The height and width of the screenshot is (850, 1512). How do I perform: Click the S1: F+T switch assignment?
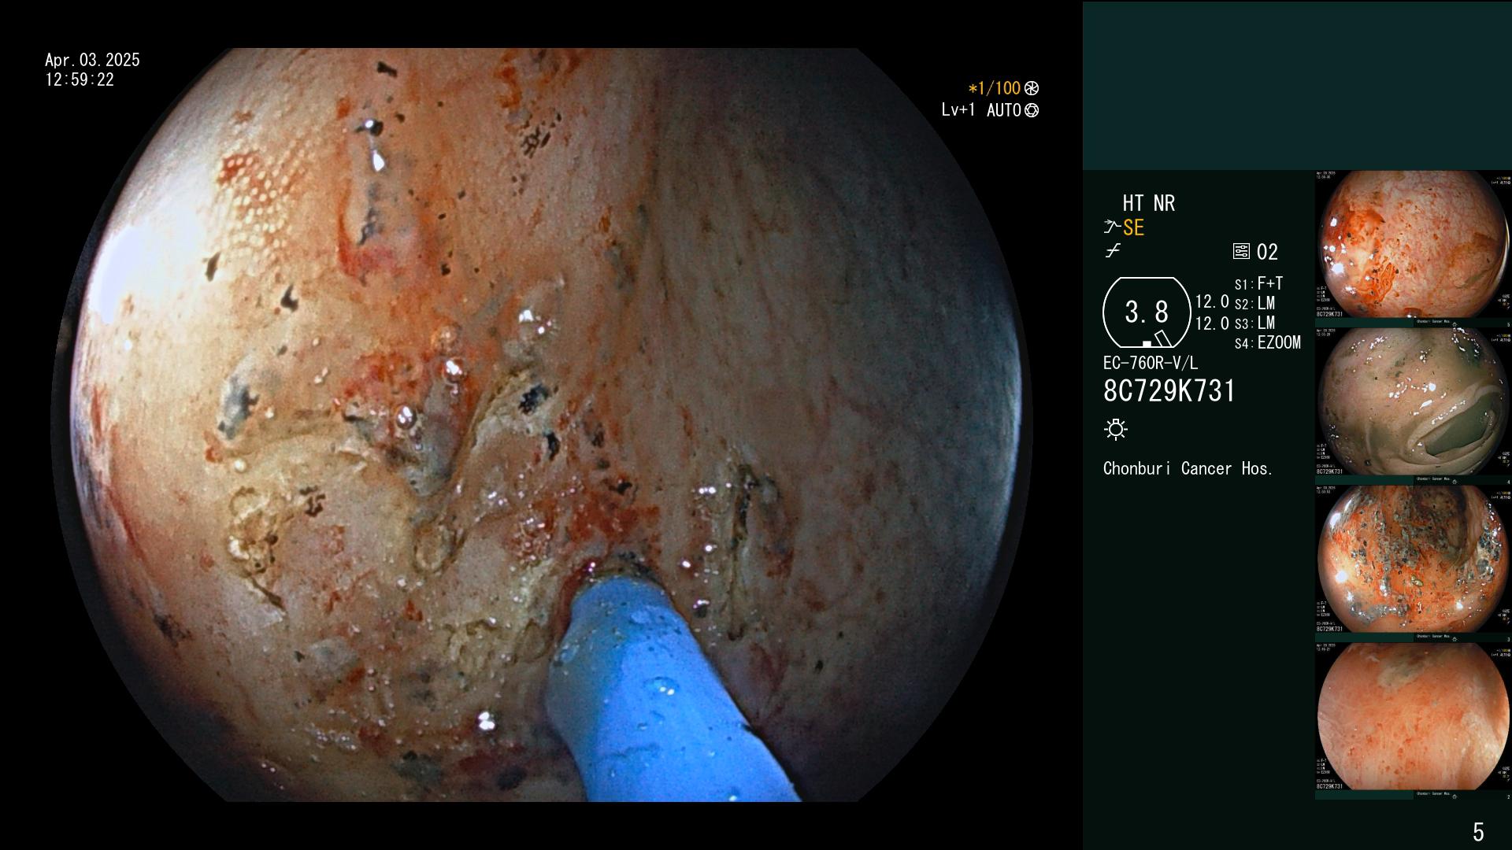(1258, 284)
